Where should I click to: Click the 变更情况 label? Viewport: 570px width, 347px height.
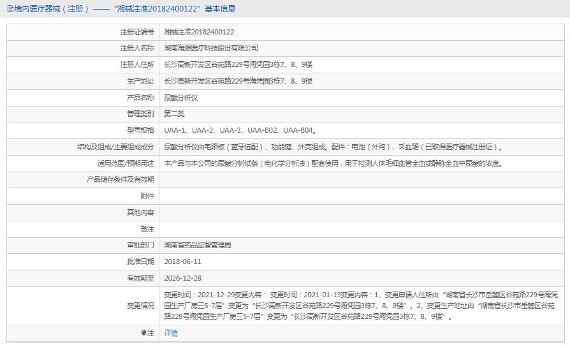(140, 306)
